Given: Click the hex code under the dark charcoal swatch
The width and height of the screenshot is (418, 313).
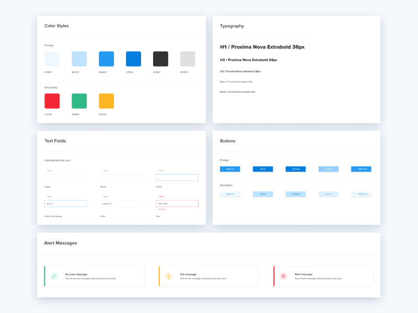Looking at the screenshot, I should (x=156, y=72).
